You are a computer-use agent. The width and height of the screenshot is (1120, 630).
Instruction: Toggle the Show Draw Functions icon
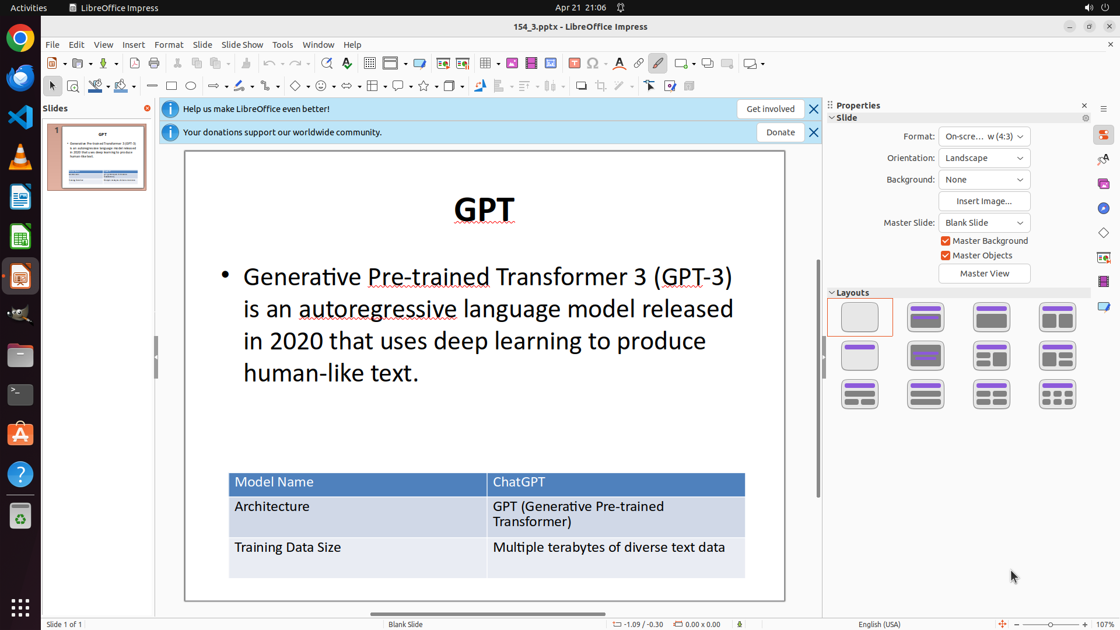pos(658,64)
